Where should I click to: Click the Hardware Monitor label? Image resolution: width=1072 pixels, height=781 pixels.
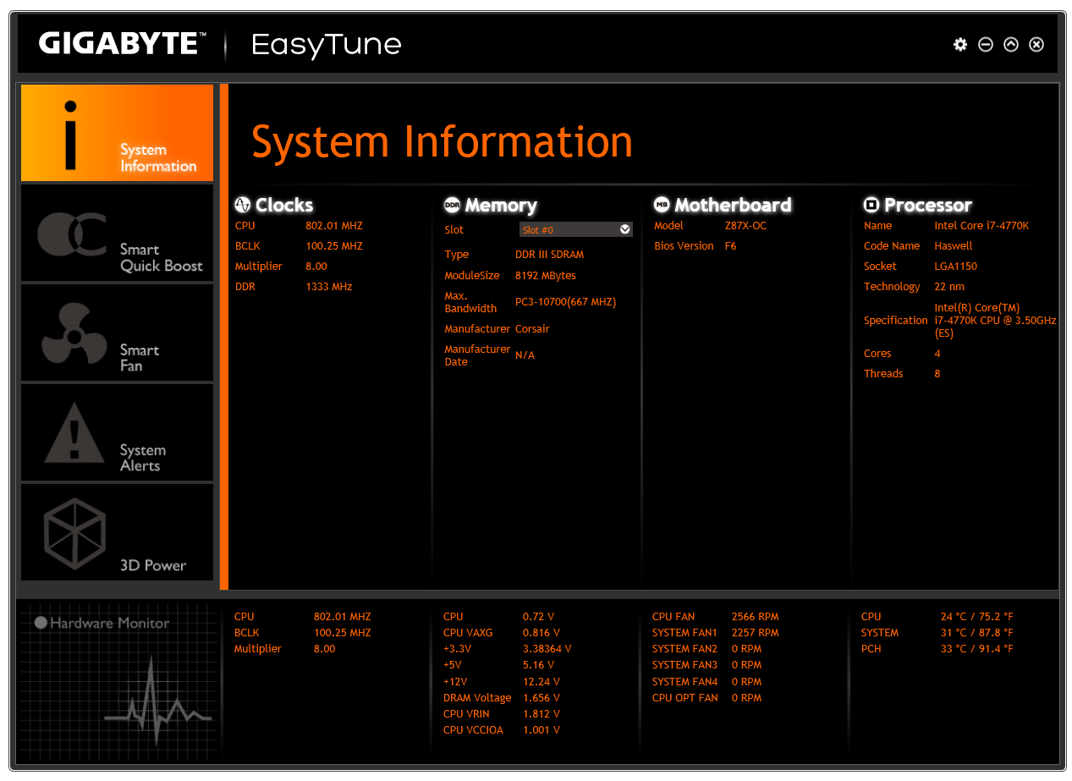110,623
